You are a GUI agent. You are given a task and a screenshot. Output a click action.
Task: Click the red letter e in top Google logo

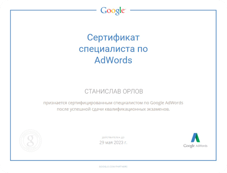pos(123,11)
